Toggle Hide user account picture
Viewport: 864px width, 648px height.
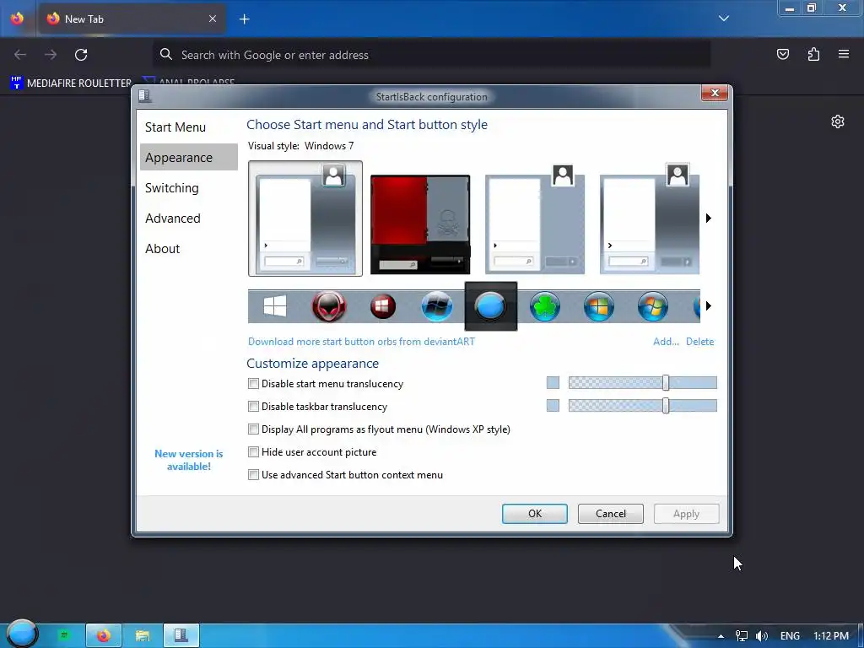tap(253, 452)
